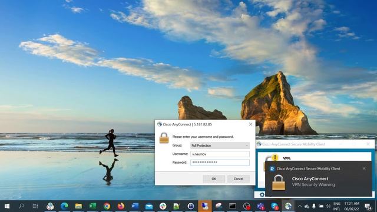This screenshot has height=212, width=377.
Task: Open Microsoft Teams from the taskbar
Action: (x=260, y=206)
